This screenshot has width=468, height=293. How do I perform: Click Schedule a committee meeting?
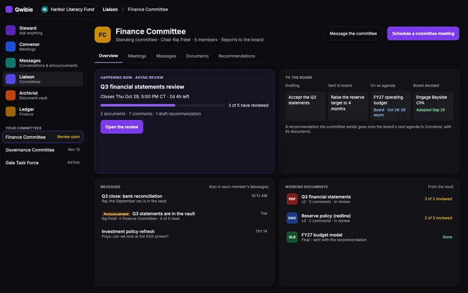tap(423, 34)
